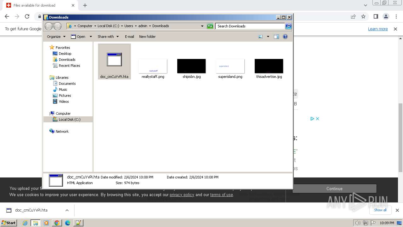Expand options for doc_cmCuYvPi.hta download
The width and height of the screenshot is (403, 227).
(x=67, y=210)
